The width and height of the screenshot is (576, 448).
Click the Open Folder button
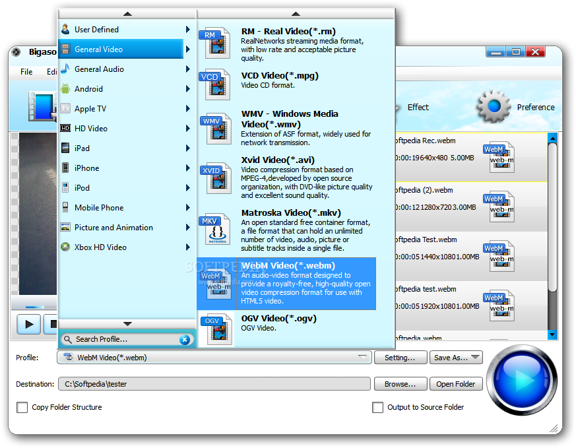tap(456, 384)
